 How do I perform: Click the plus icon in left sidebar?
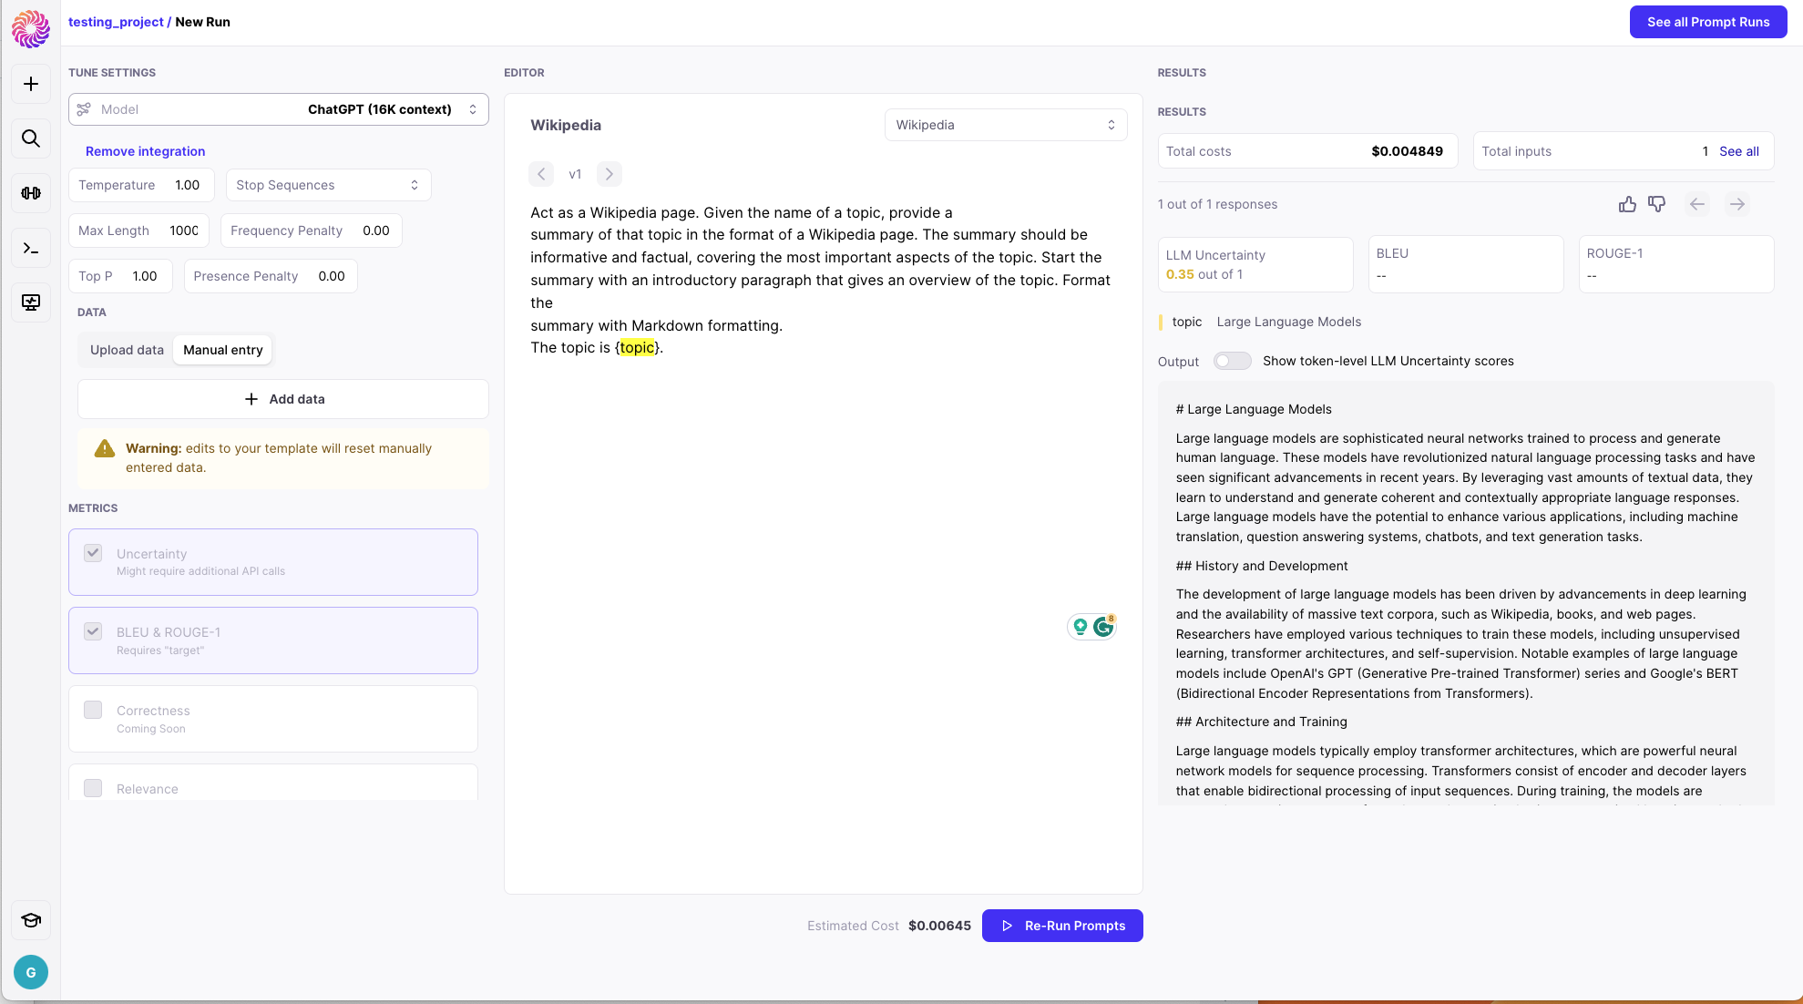(31, 84)
